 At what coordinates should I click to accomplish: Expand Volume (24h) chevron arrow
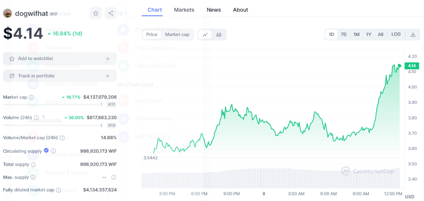(x=44, y=117)
